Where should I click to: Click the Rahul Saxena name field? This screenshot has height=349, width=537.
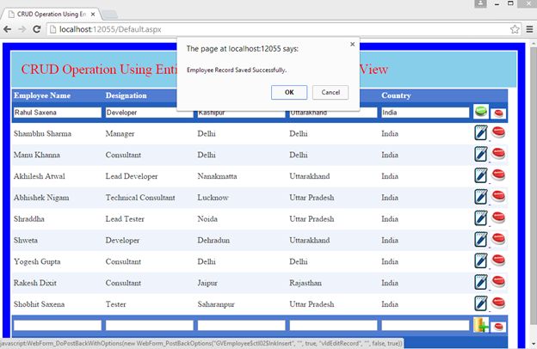(58, 113)
